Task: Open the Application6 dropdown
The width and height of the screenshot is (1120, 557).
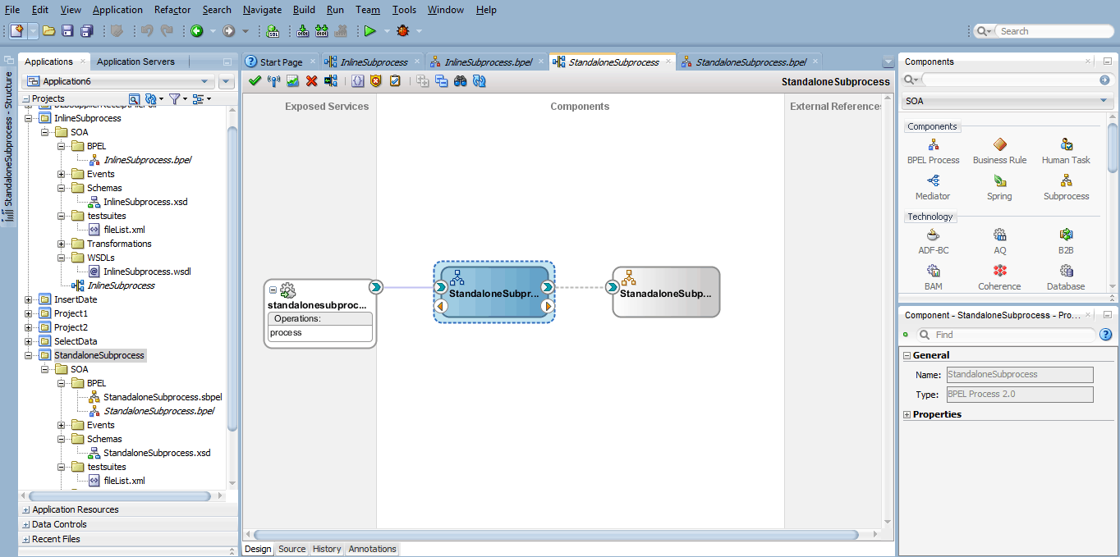Action: click(x=205, y=81)
